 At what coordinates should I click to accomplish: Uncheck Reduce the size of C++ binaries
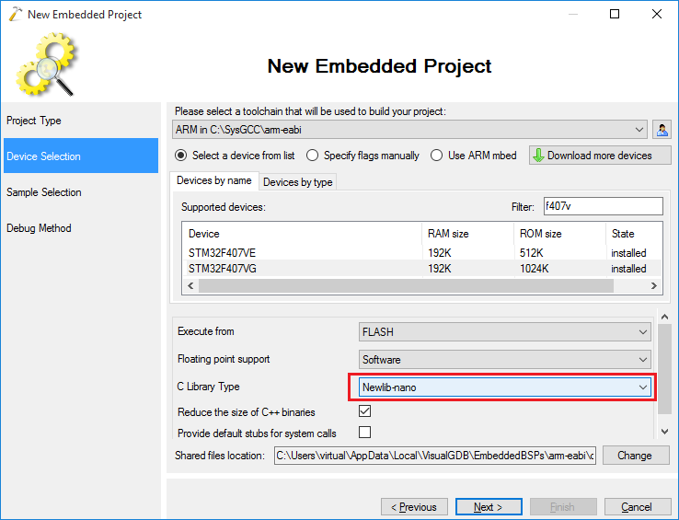[x=364, y=410]
